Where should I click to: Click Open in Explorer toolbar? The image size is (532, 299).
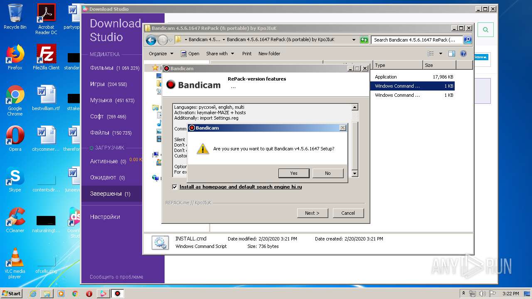(190, 54)
